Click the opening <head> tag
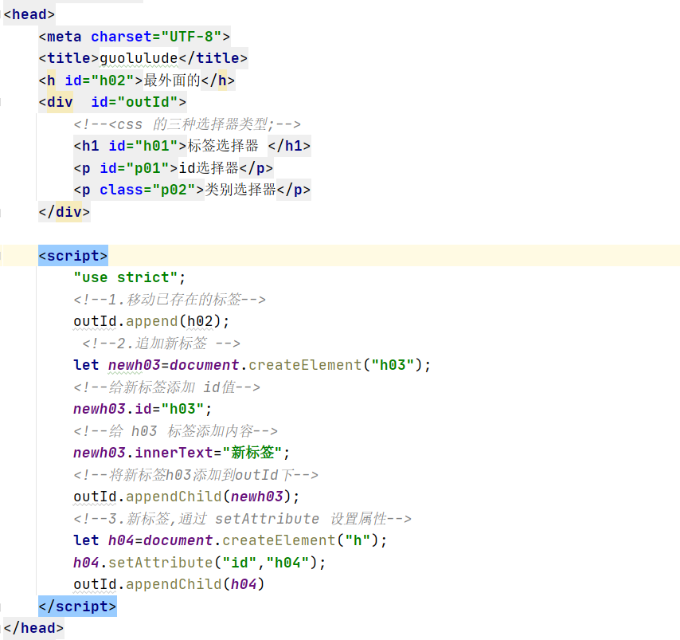Viewport: 680px width, 640px height. coord(29,14)
